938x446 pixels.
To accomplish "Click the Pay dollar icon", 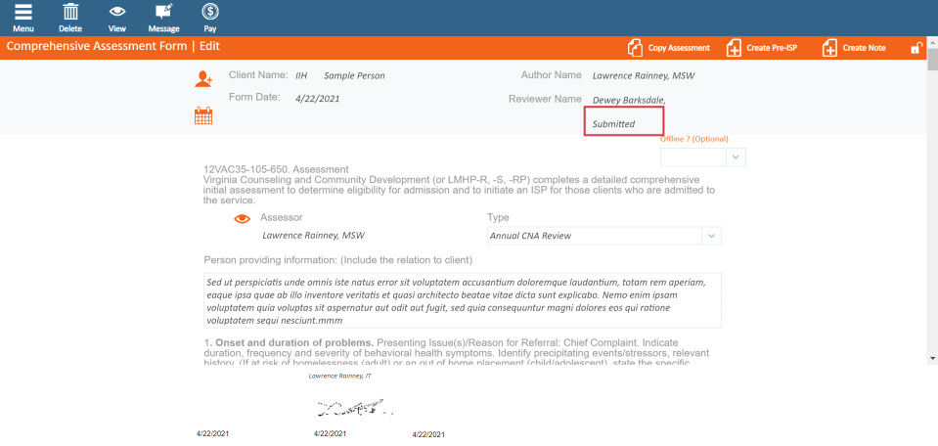I will (209, 13).
